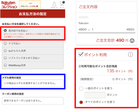Click the お支払方法の指定 header banner
The height and width of the screenshot is (109, 139).
(33, 14)
